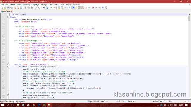Click the Save Recorded Macro icon
Image resolution: width=191 pixels, height=107 pixels.
click(106, 7)
